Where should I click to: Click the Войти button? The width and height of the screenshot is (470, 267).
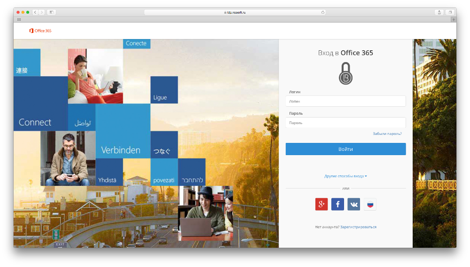[345, 149]
